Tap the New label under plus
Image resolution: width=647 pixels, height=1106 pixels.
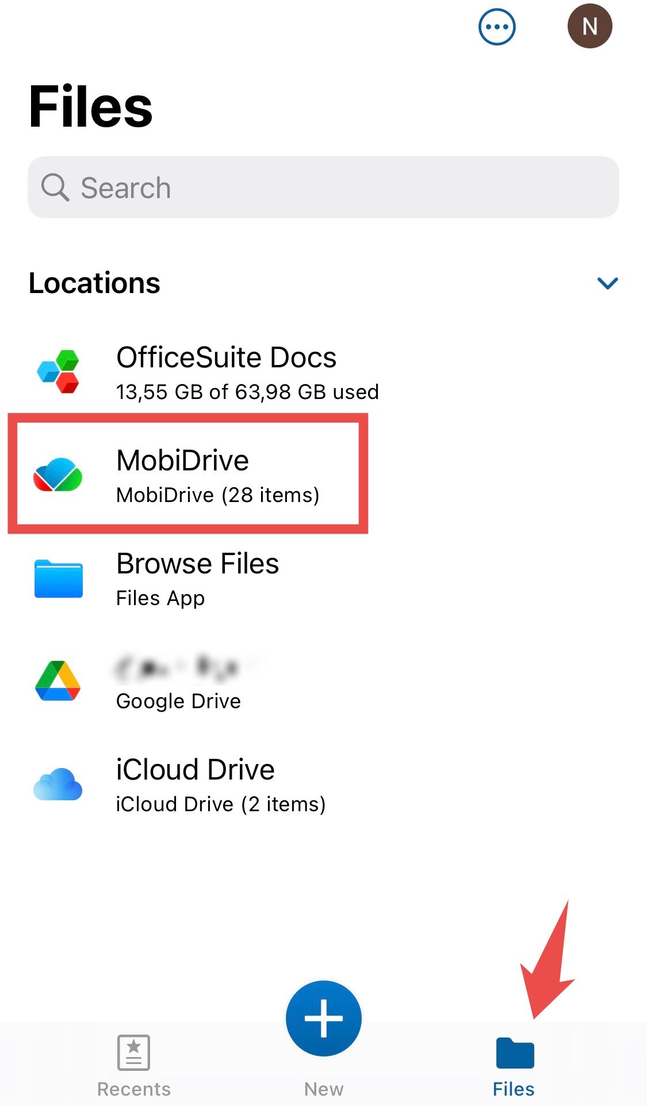(324, 1089)
